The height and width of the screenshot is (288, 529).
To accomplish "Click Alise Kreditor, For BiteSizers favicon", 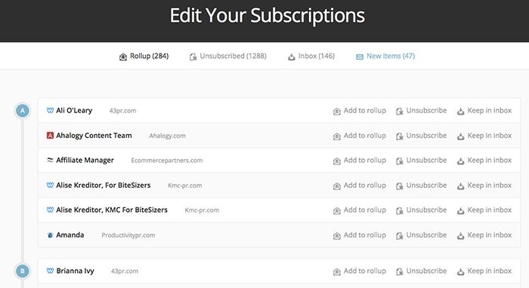I will point(50,185).
